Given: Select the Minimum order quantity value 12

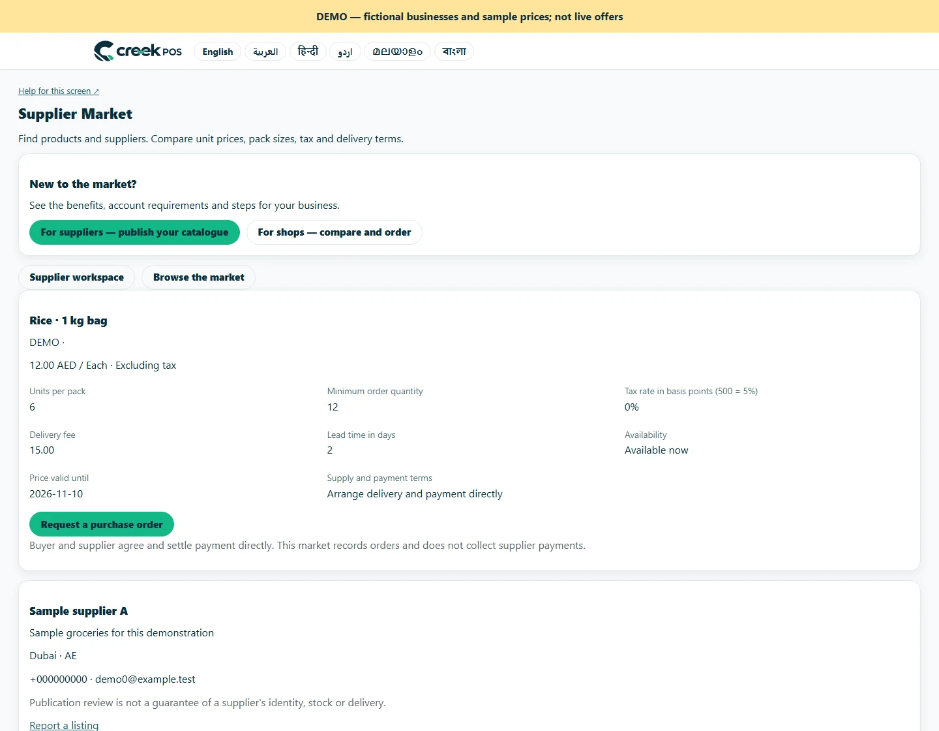Looking at the screenshot, I should click(333, 407).
